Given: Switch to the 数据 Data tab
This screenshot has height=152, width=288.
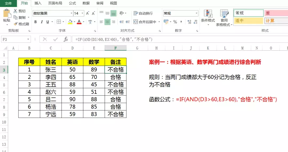Looking at the screenshot, I should 86,3.
